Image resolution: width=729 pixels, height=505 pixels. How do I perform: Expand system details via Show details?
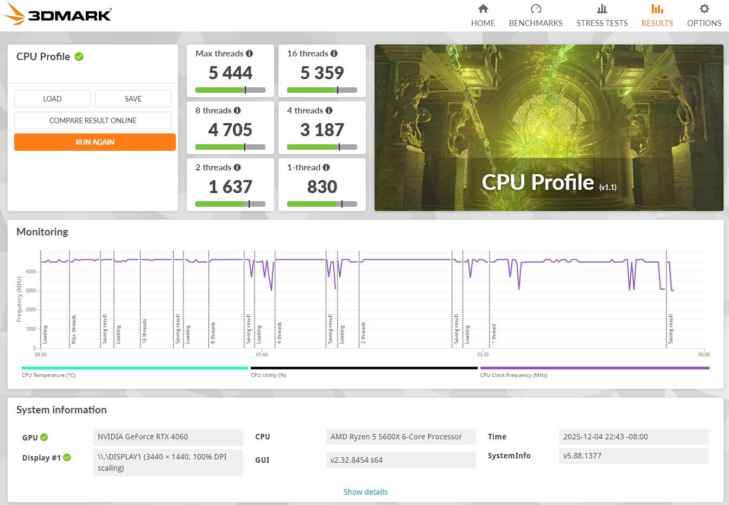click(365, 491)
